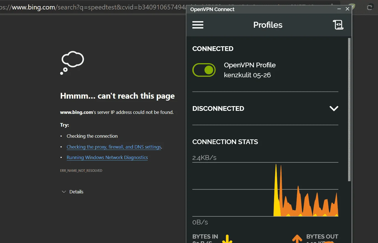
Task: Click the 'CONNECTED' section heading
Action: [213, 49]
